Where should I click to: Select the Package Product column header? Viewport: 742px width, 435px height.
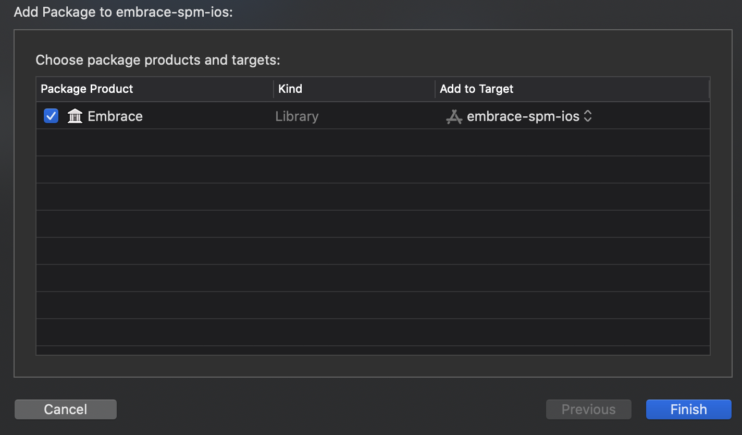tap(155, 89)
